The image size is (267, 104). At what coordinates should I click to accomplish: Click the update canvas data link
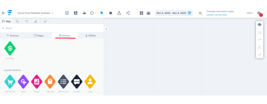tap(217, 15)
